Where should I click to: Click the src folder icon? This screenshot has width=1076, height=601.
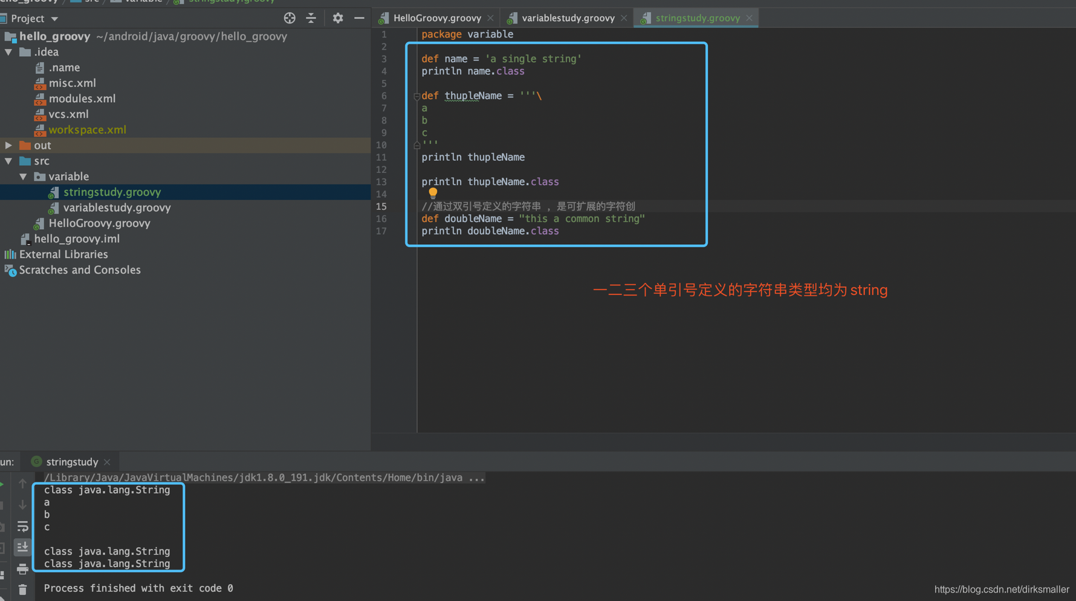point(25,161)
